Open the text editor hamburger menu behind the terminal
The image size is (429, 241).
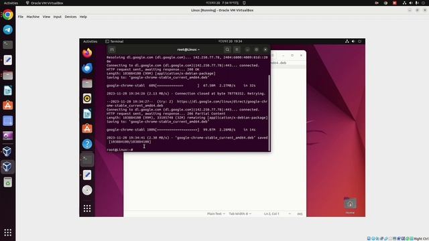pyautogui.click(x=273, y=55)
